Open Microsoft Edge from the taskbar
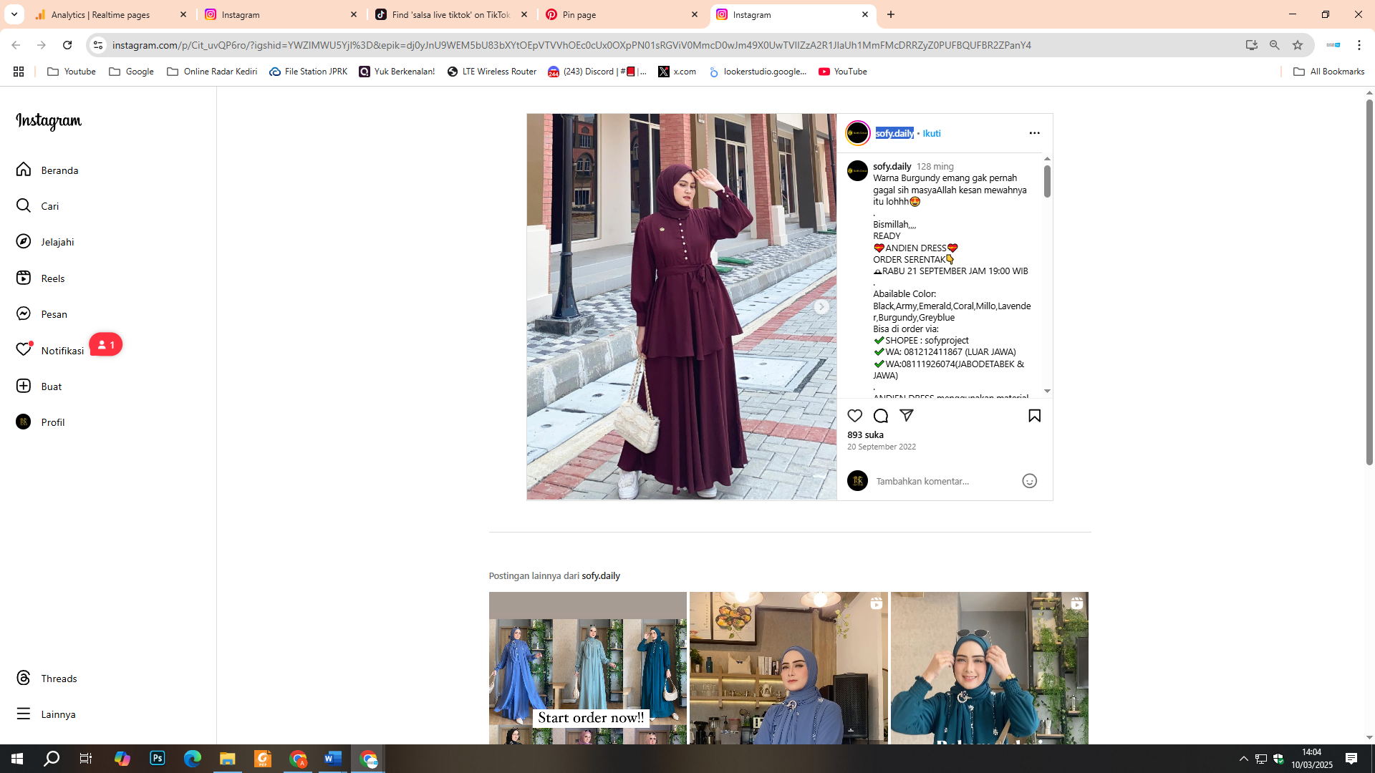Viewport: 1375px width, 773px height. click(193, 759)
